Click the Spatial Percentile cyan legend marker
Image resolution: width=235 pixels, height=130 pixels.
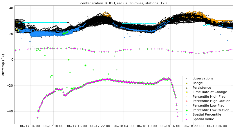pyautogui.click(x=187, y=115)
